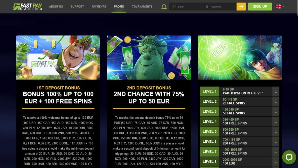Go to the Tournaments page
The width and height of the screenshot is (298, 168).
(x=142, y=6)
